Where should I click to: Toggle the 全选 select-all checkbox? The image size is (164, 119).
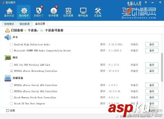8,111
